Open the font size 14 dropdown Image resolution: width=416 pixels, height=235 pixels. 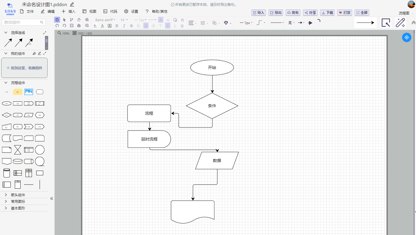[124, 20]
